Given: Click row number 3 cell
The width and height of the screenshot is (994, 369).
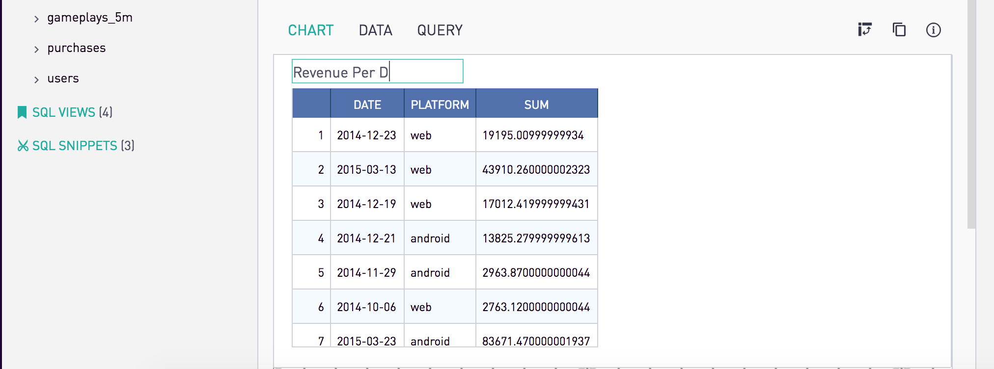Looking at the screenshot, I should pyautogui.click(x=311, y=204).
